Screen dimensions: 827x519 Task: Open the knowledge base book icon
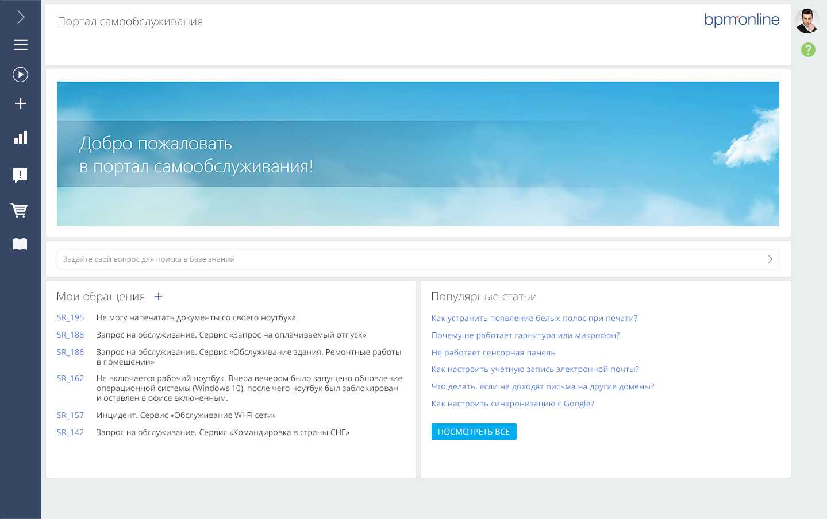(20, 244)
